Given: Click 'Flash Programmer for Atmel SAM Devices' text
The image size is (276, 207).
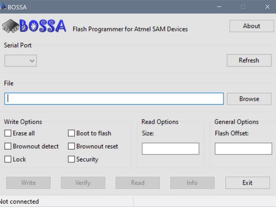Looking at the screenshot, I should pos(130,29).
